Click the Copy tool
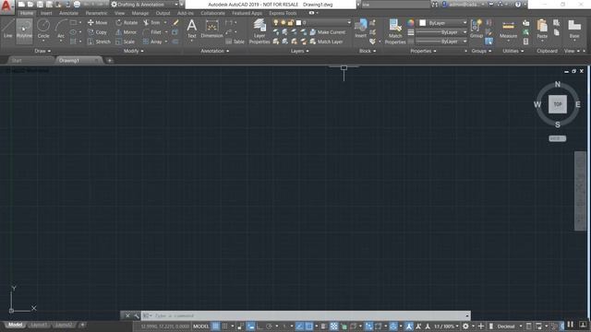This screenshot has width=591, height=332. tap(97, 32)
